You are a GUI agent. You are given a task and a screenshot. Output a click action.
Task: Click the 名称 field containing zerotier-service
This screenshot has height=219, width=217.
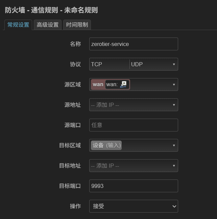134,44
